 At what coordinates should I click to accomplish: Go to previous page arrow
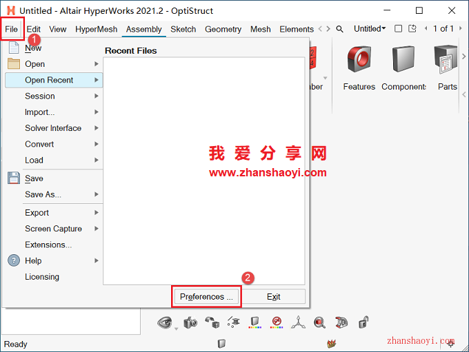click(x=426, y=29)
